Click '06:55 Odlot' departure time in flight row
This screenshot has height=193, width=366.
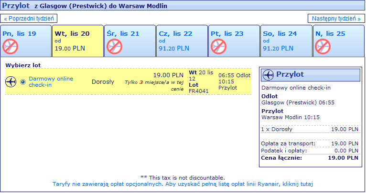[x=234, y=75]
